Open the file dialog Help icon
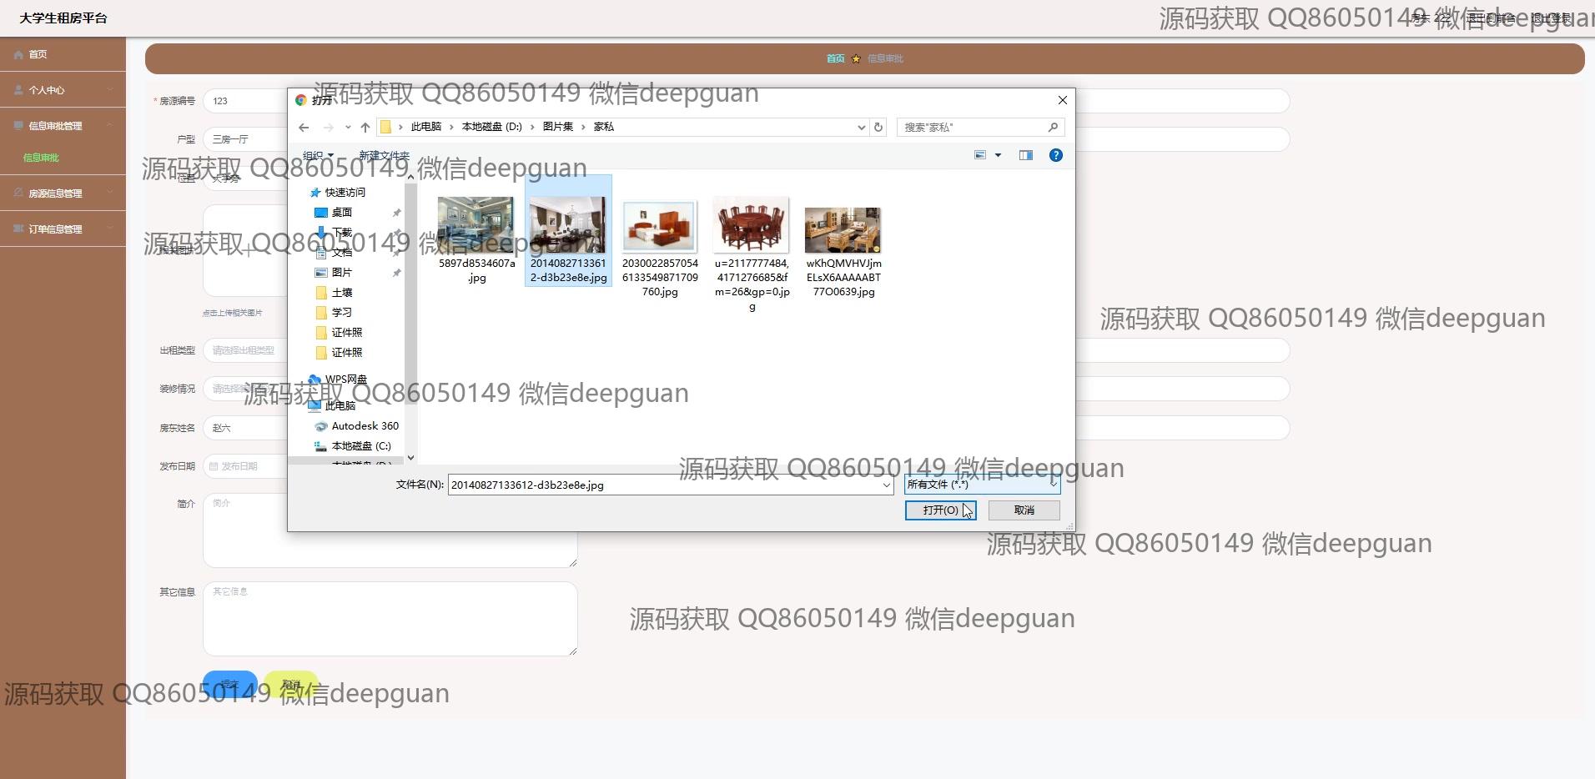This screenshot has height=779, width=1595. tap(1055, 155)
